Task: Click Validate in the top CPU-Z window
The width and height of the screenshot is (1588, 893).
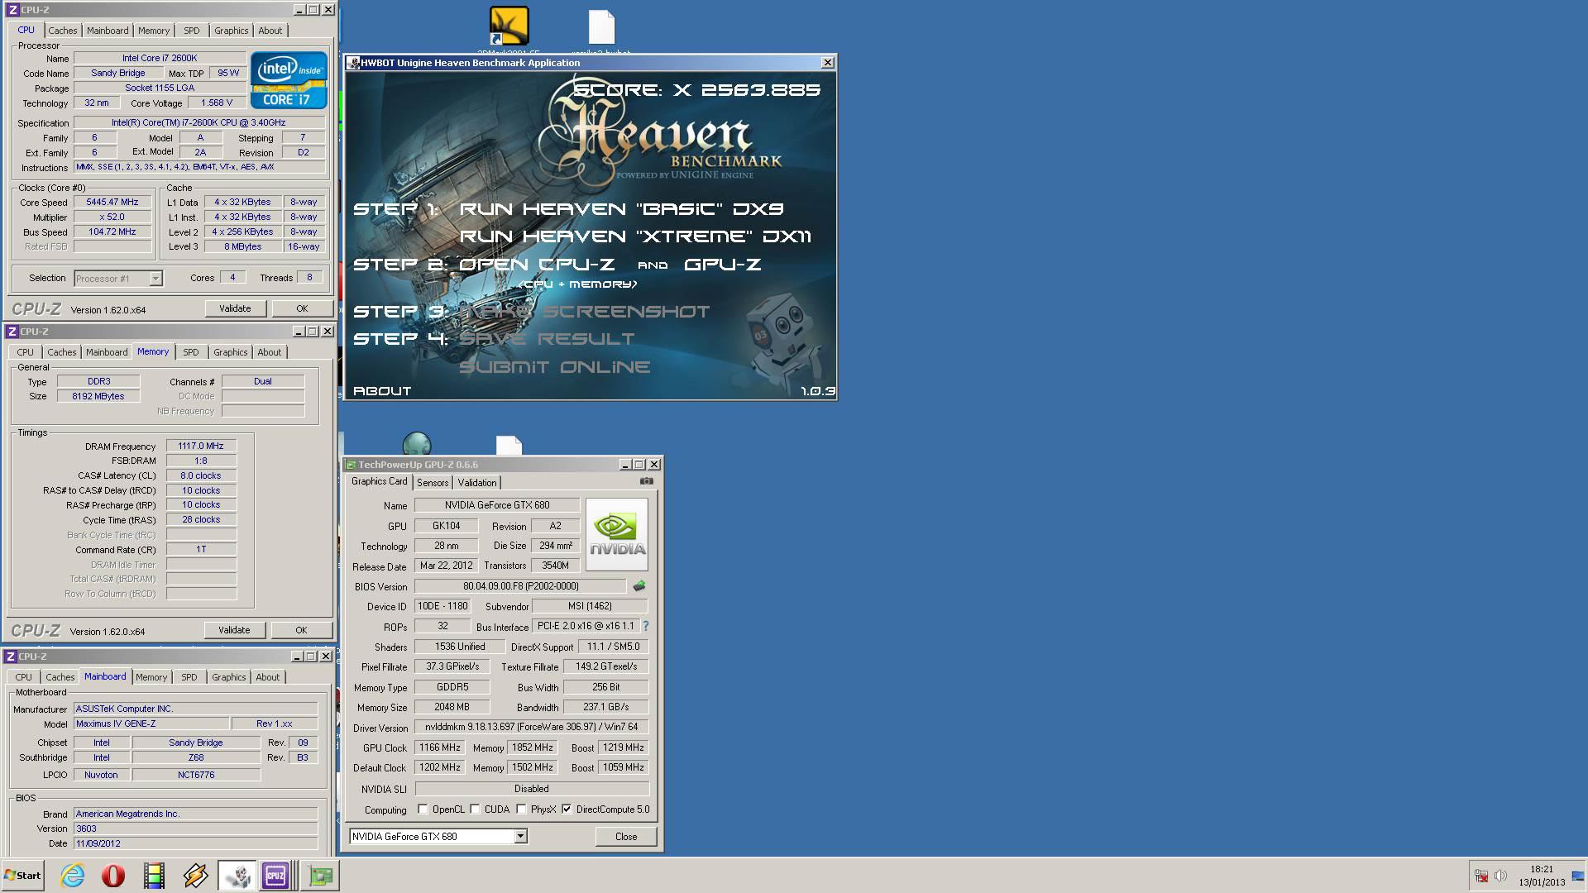Action: 235,308
